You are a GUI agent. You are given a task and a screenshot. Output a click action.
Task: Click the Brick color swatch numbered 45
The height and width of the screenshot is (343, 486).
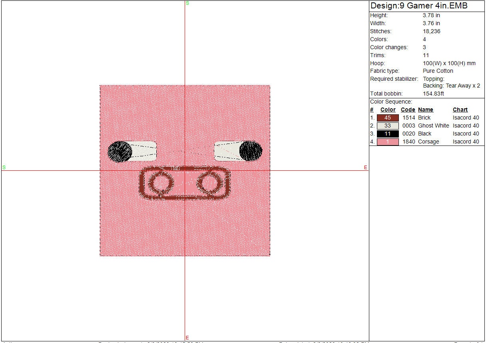click(x=387, y=118)
